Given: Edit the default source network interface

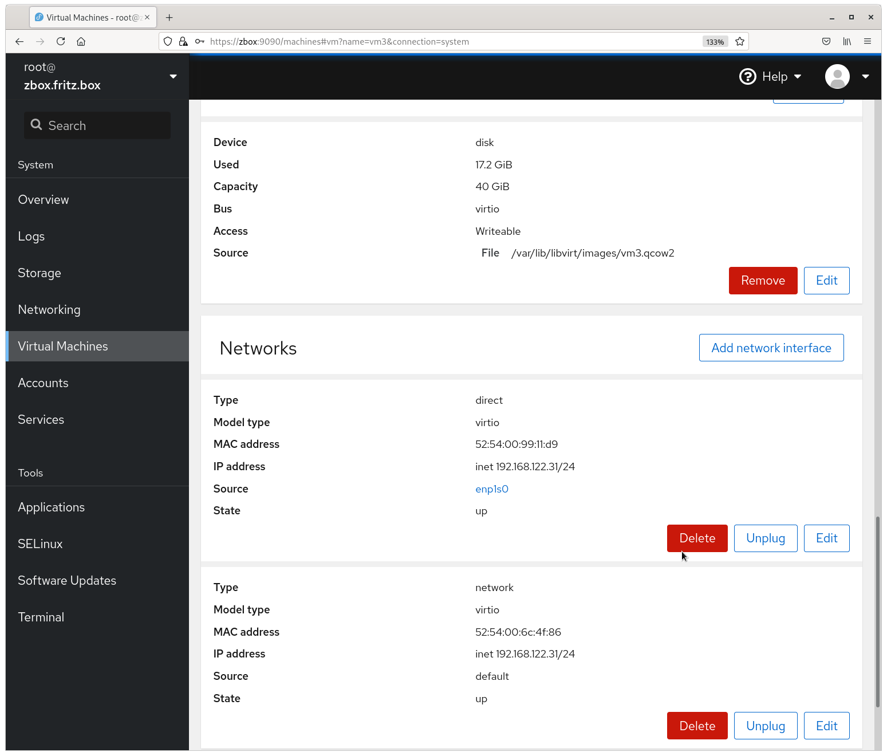Looking at the screenshot, I should 826,726.
